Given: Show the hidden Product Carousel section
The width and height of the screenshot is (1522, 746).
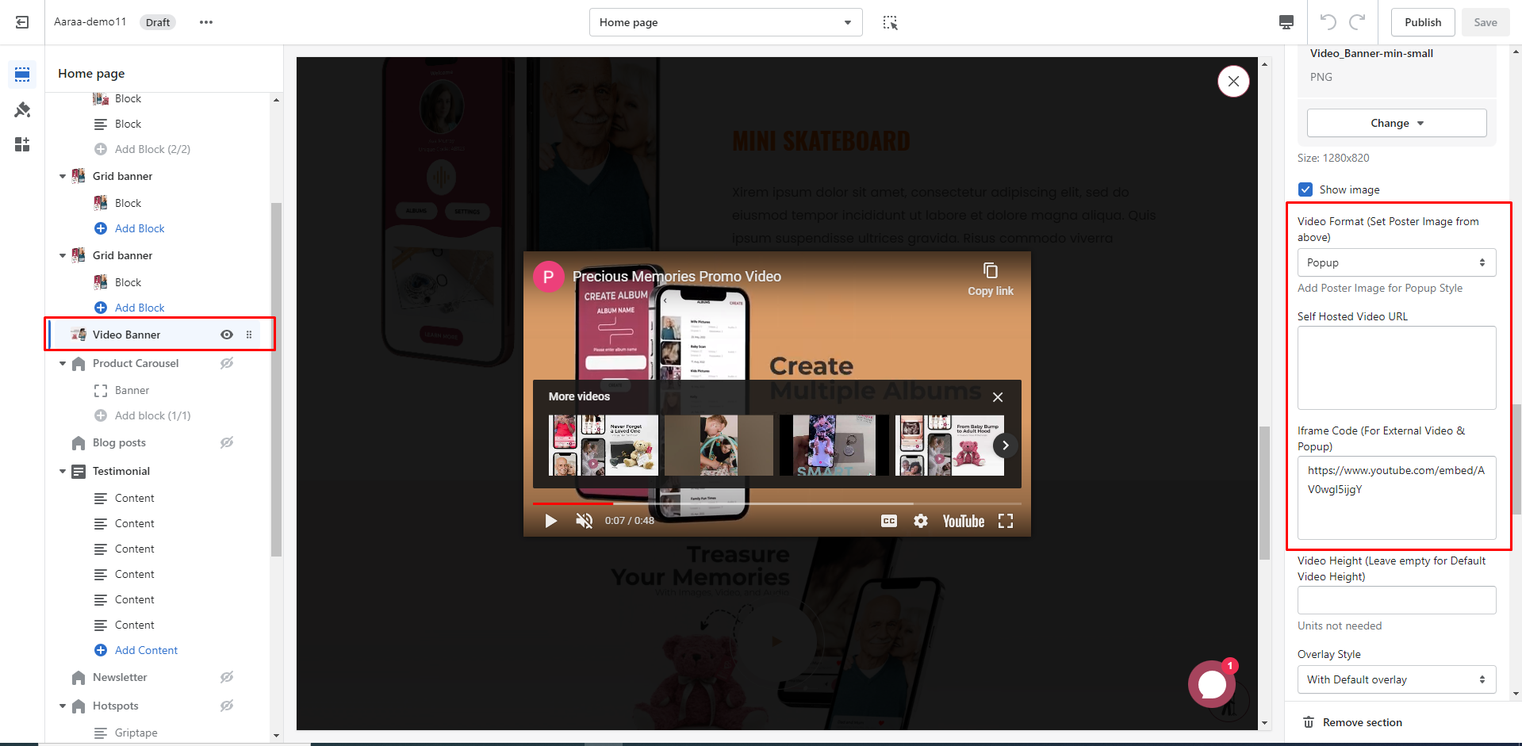Looking at the screenshot, I should (227, 363).
